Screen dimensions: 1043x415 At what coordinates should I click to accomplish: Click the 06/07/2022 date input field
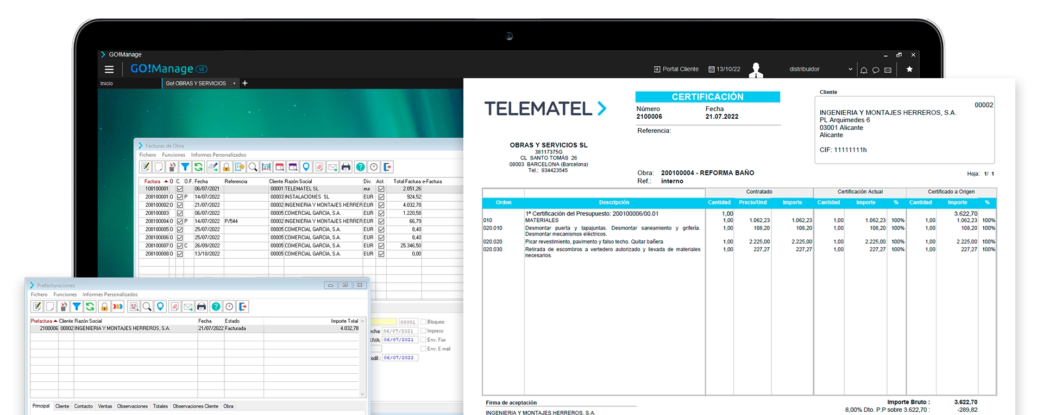pos(400,357)
